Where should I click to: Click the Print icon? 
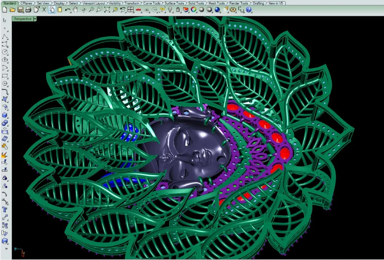coord(28,10)
